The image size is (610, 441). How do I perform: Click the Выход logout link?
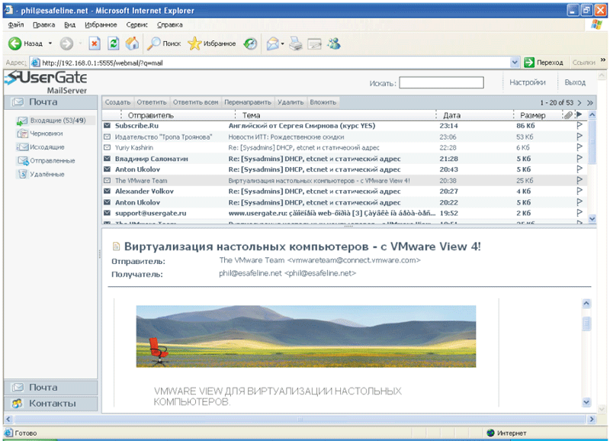(575, 82)
